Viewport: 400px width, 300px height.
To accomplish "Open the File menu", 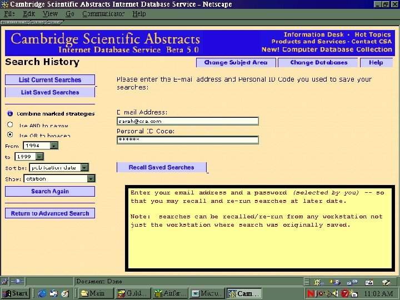I will point(9,14).
